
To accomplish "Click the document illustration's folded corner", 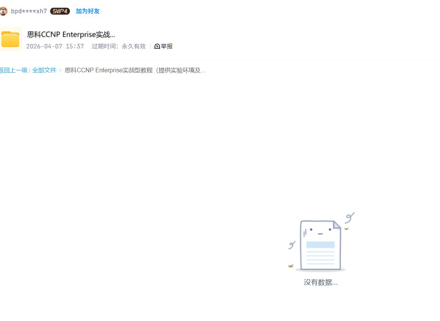I will [x=336, y=225].
